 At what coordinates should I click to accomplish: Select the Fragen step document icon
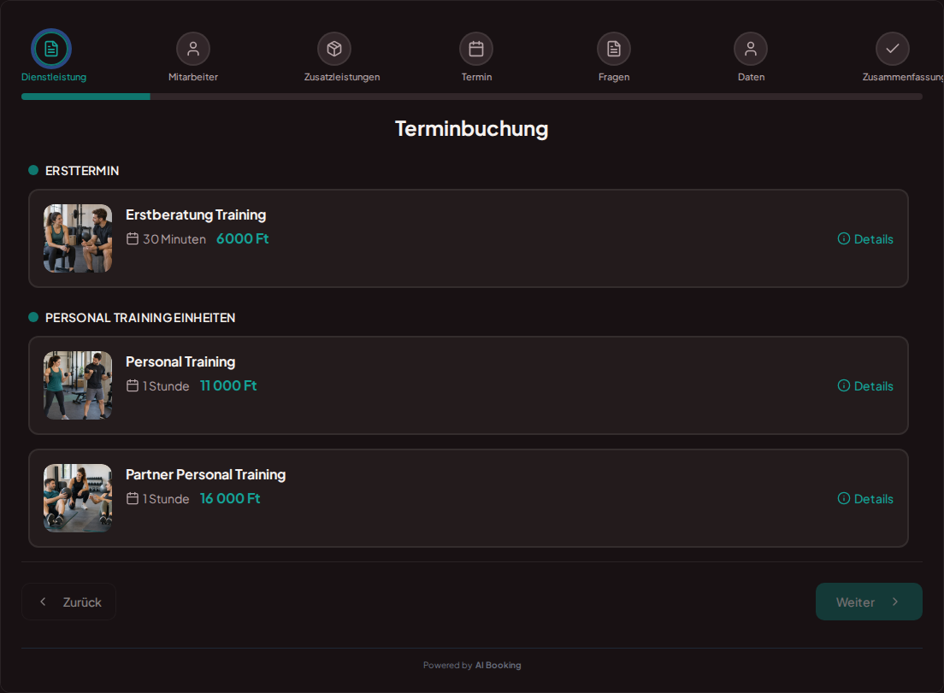pyautogui.click(x=613, y=49)
